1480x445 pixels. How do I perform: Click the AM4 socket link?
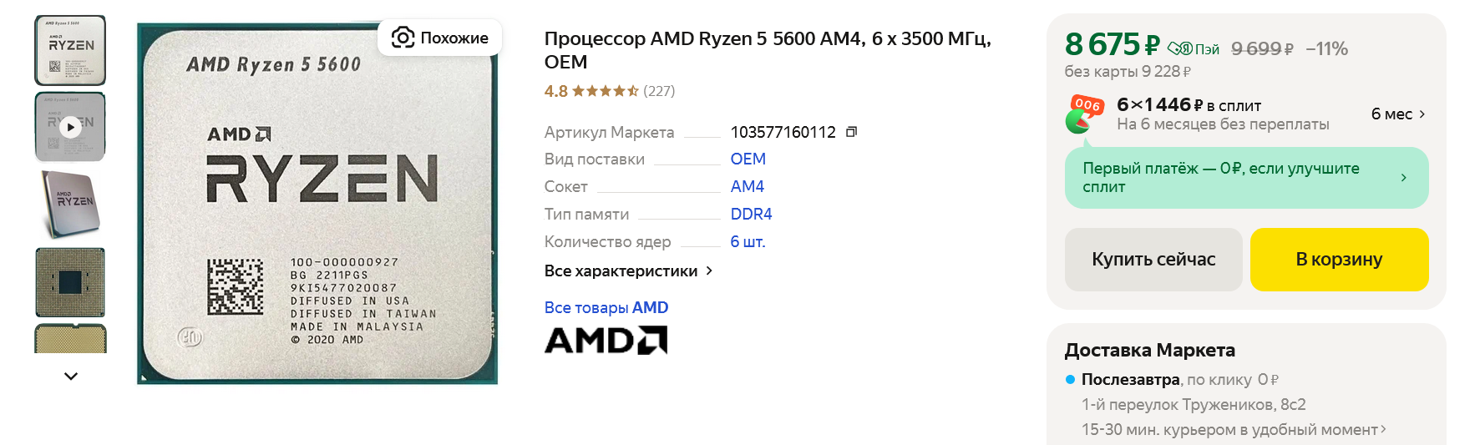[x=747, y=186]
